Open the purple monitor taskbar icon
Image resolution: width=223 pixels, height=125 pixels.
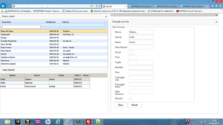coord(38,122)
